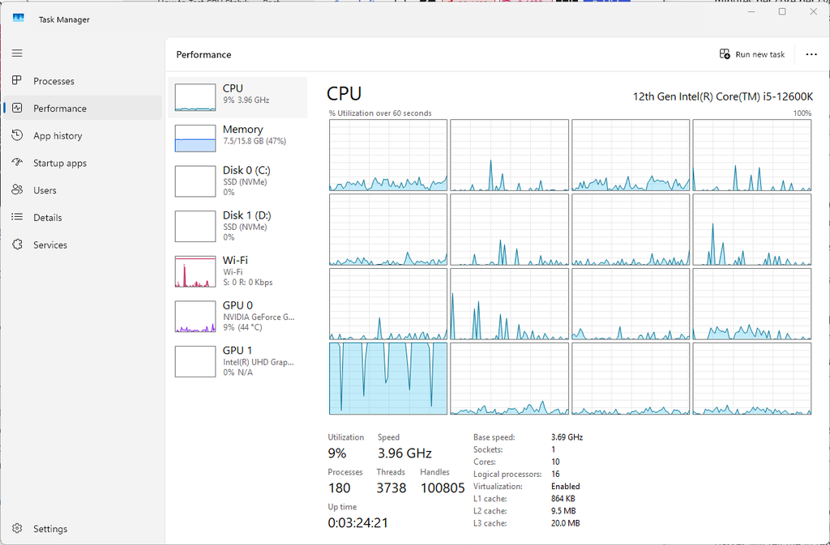The height and width of the screenshot is (545, 830).
Task: Click Run new task button
Action: 751,54
